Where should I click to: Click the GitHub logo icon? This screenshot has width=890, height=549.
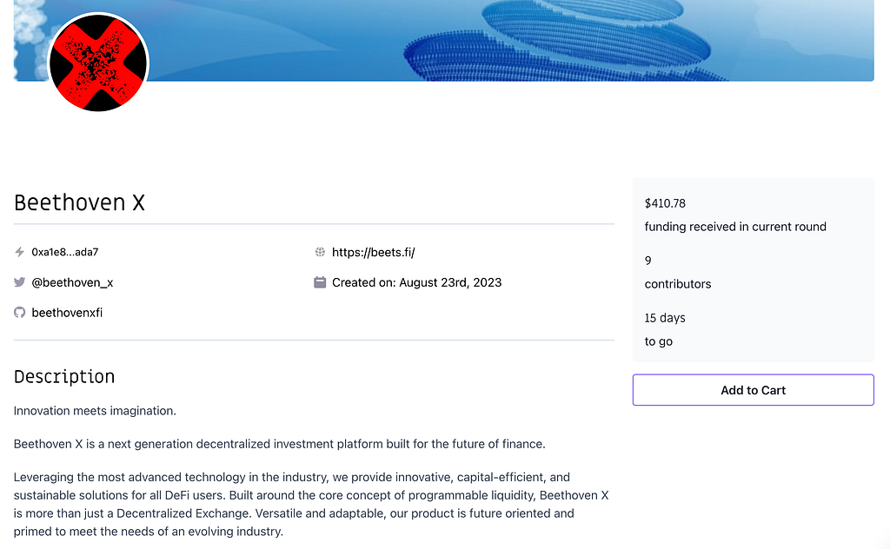(x=19, y=313)
